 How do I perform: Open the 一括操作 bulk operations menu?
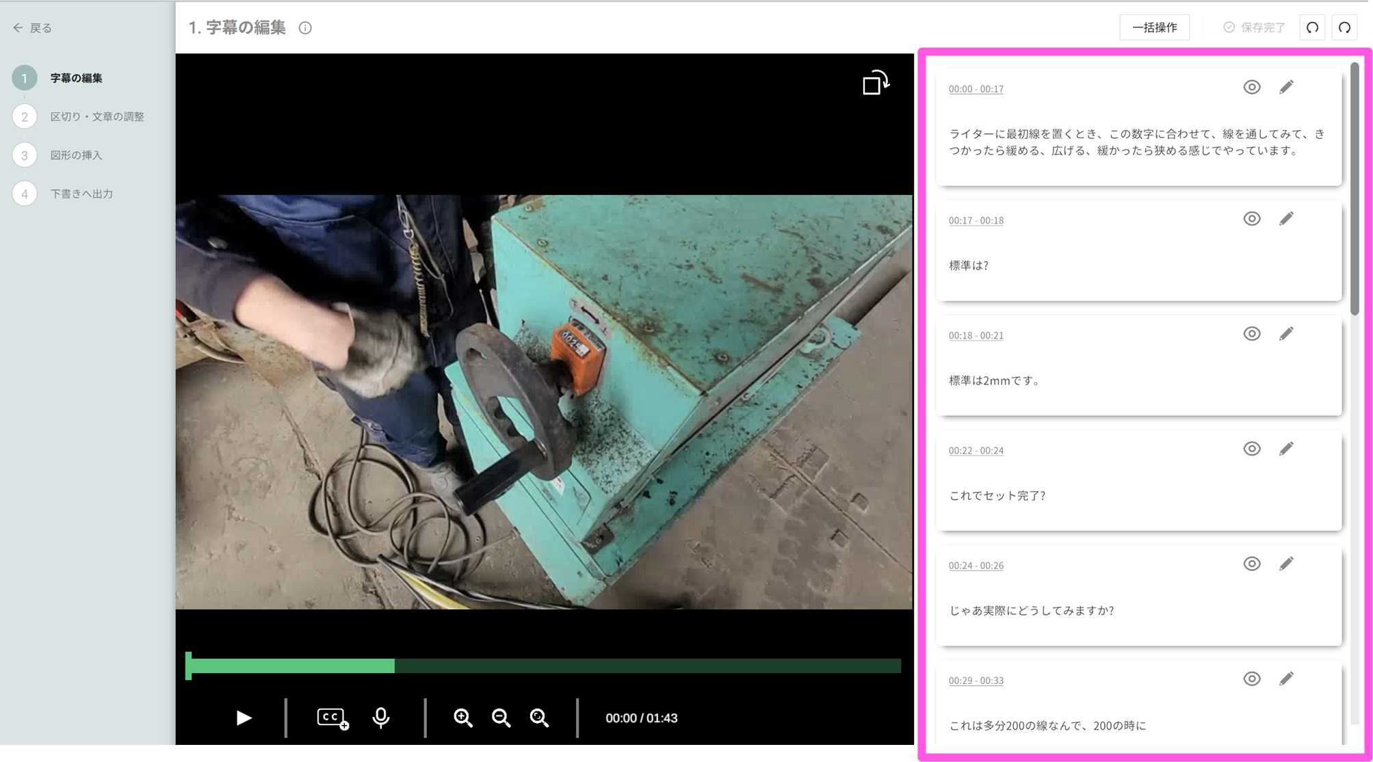click(x=1154, y=27)
